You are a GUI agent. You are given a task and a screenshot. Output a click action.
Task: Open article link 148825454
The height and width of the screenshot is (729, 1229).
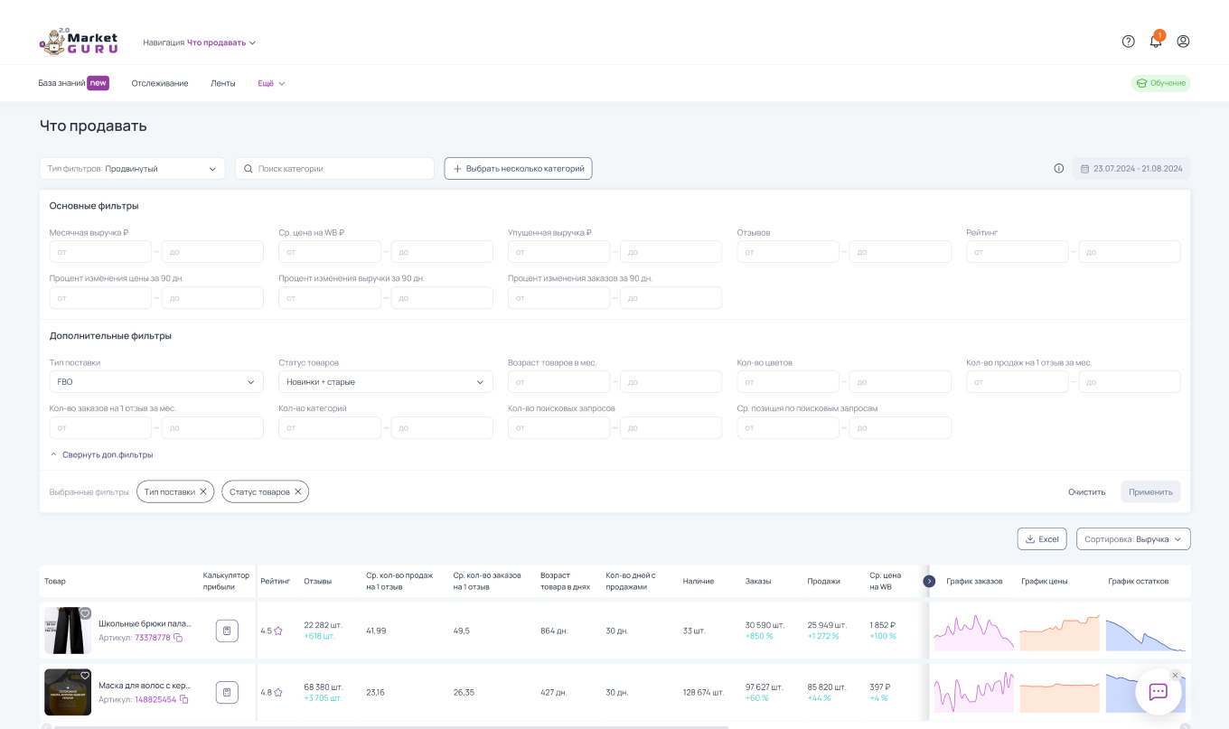pos(155,699)
